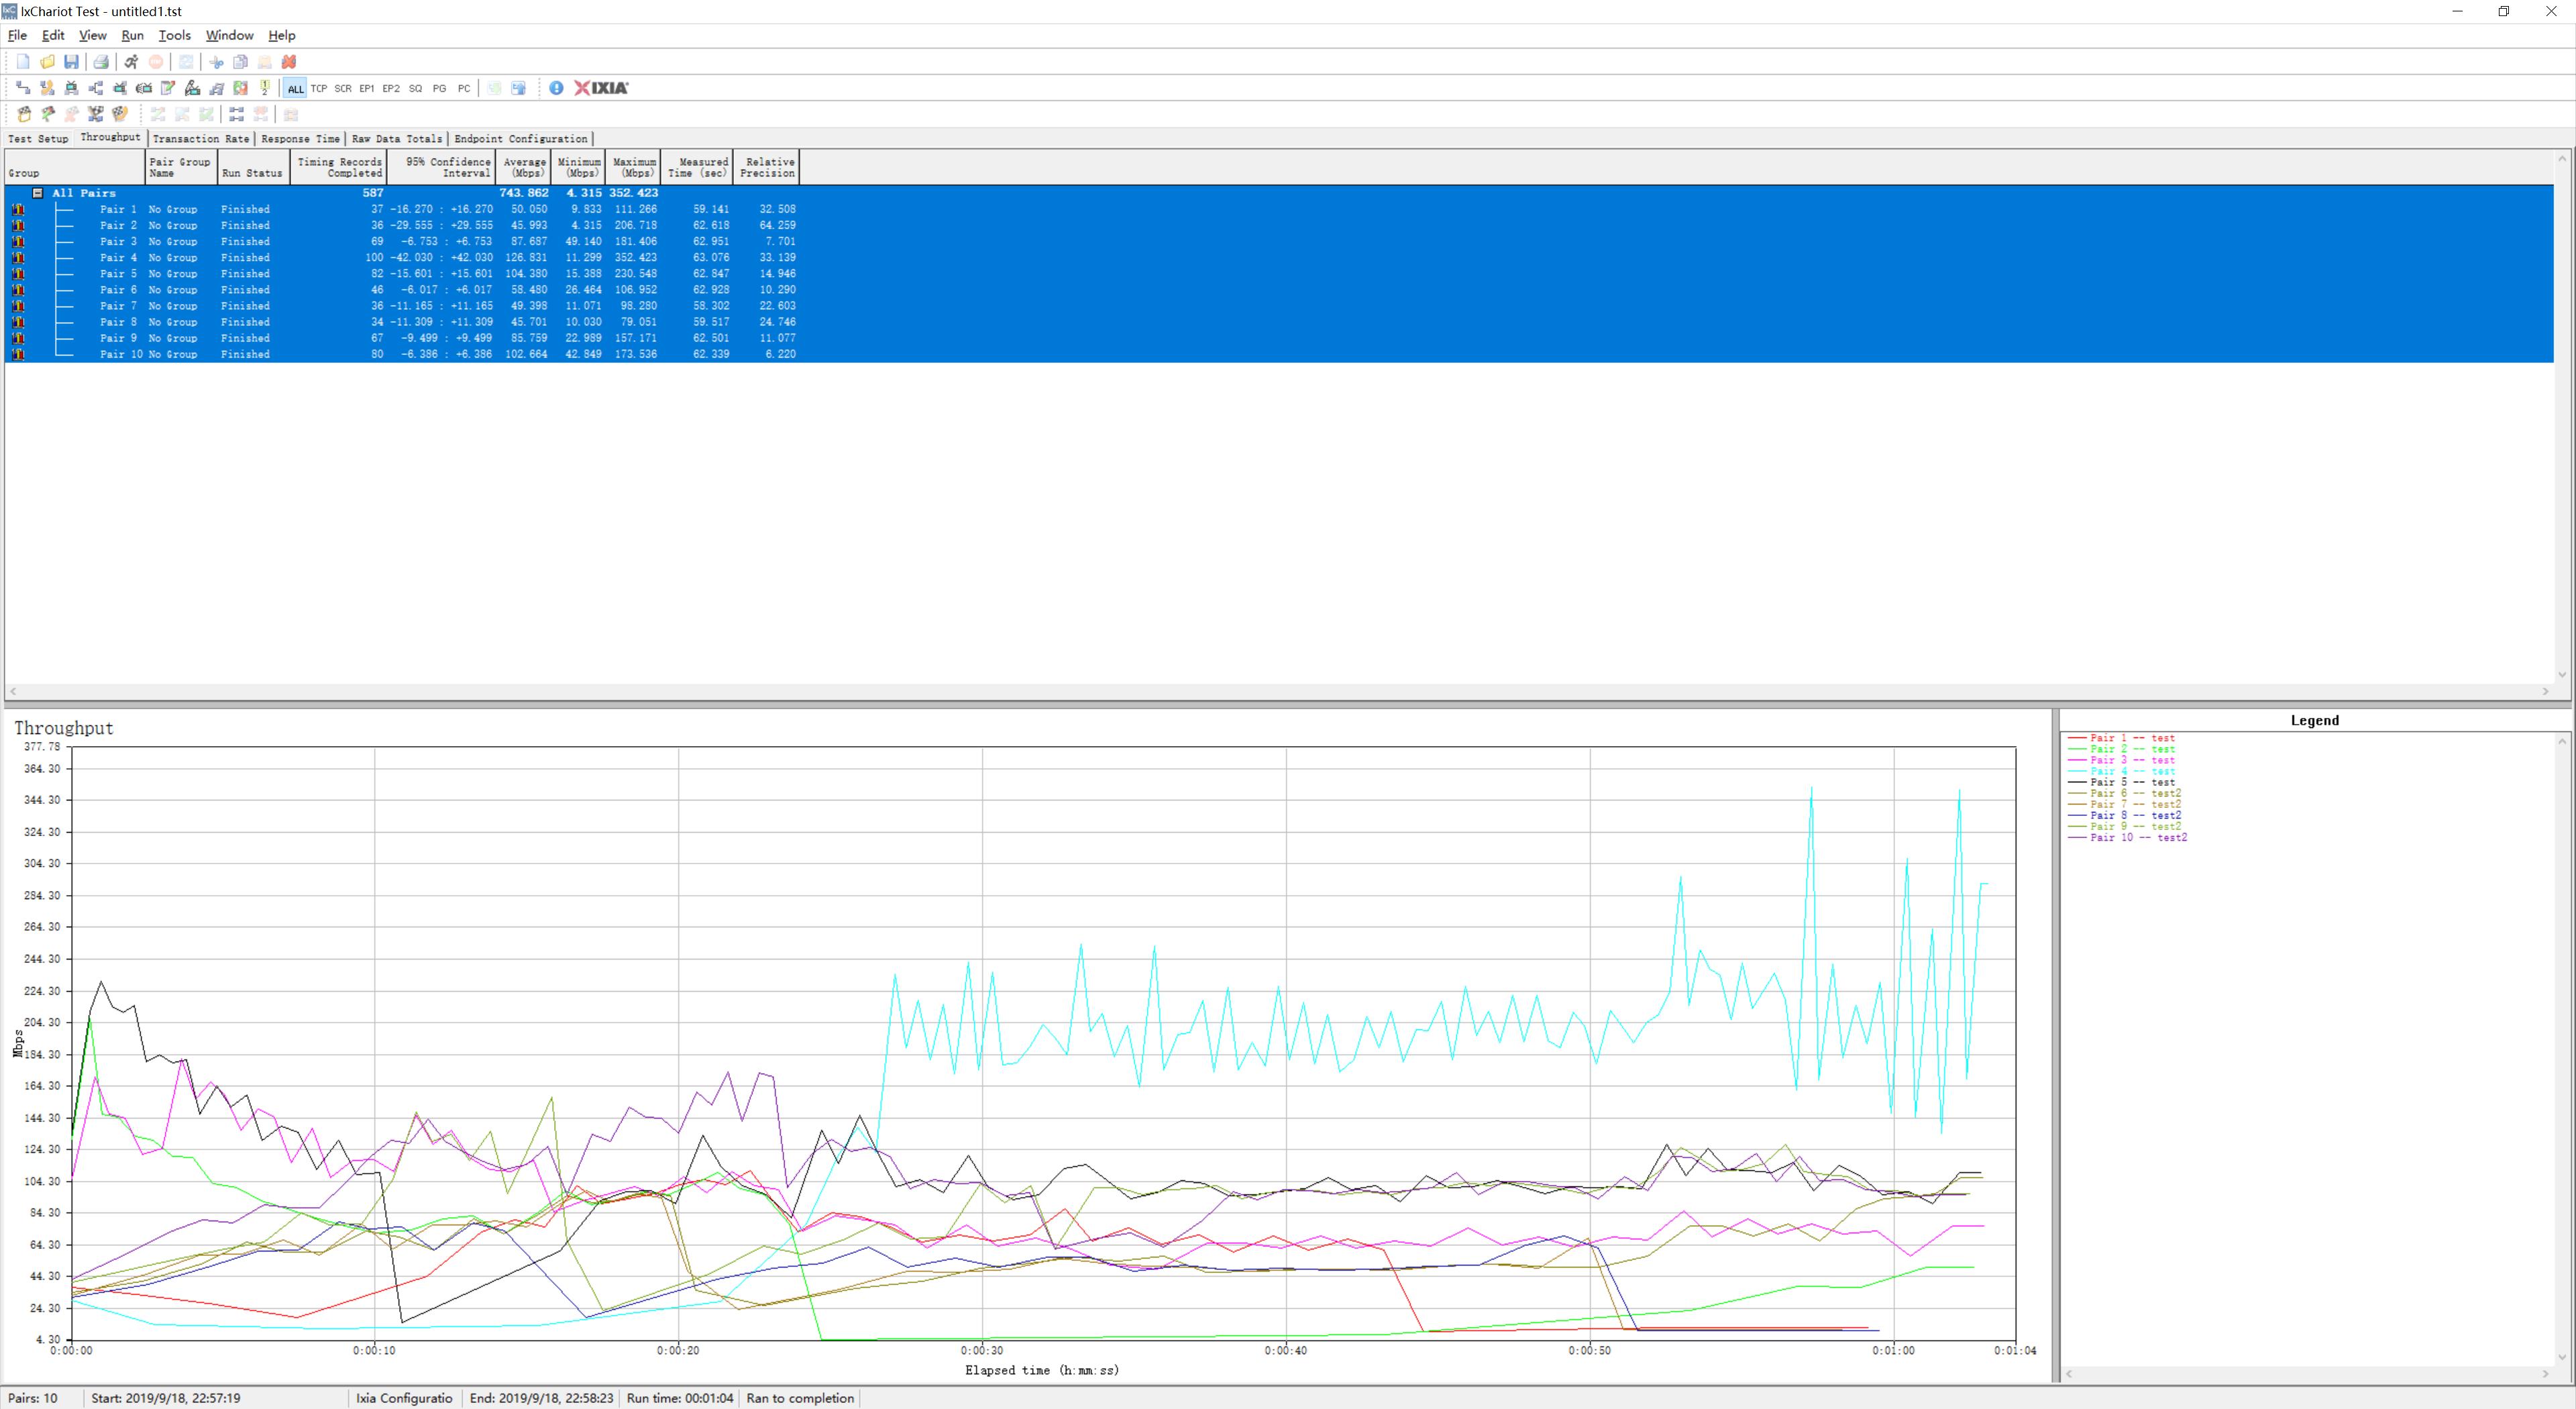Click the Run test (running man) icon

pos(131,62)
